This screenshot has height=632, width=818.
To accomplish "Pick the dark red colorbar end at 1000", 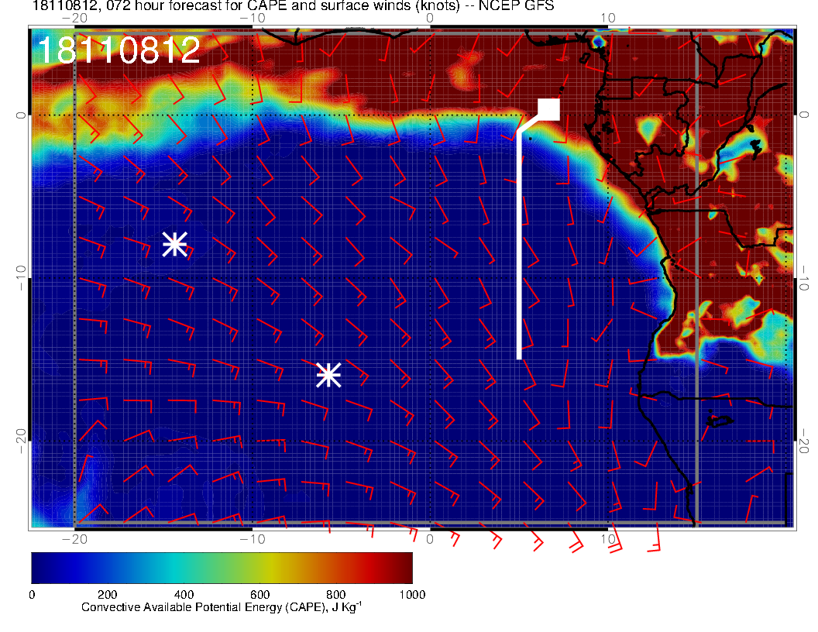I will 406,568.
